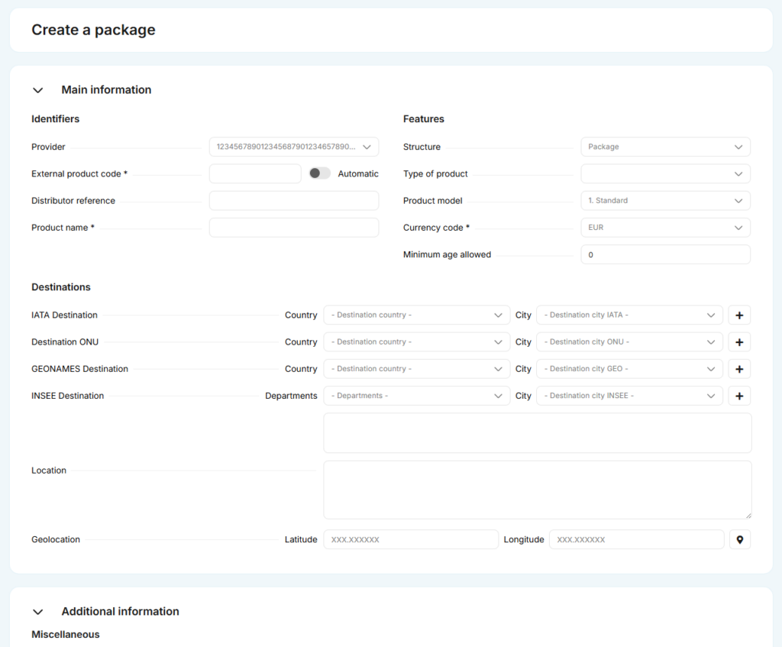This screenshot has width=782, height=647.
Task: Focus the Distributor reference field
Action: click(294, 201)
